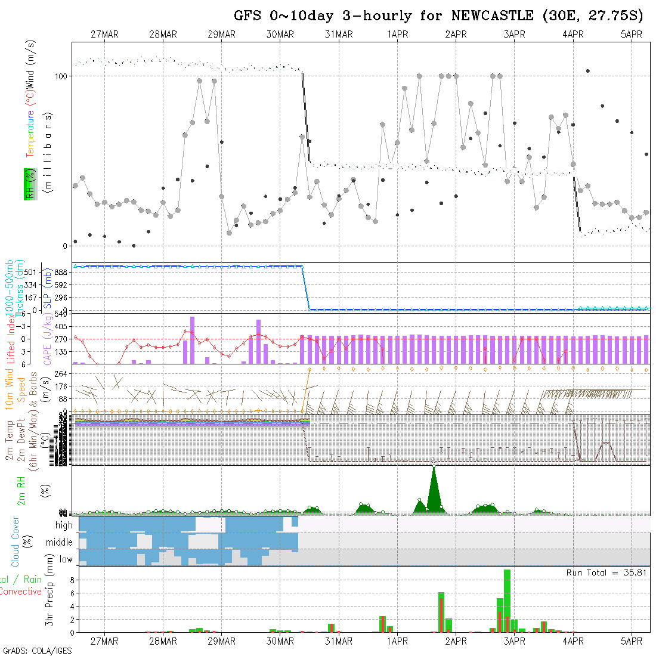This screenshot has width=656, height=656.
Task: Select the 'high' cloud cover row label
Action: [x=64, y=525]
